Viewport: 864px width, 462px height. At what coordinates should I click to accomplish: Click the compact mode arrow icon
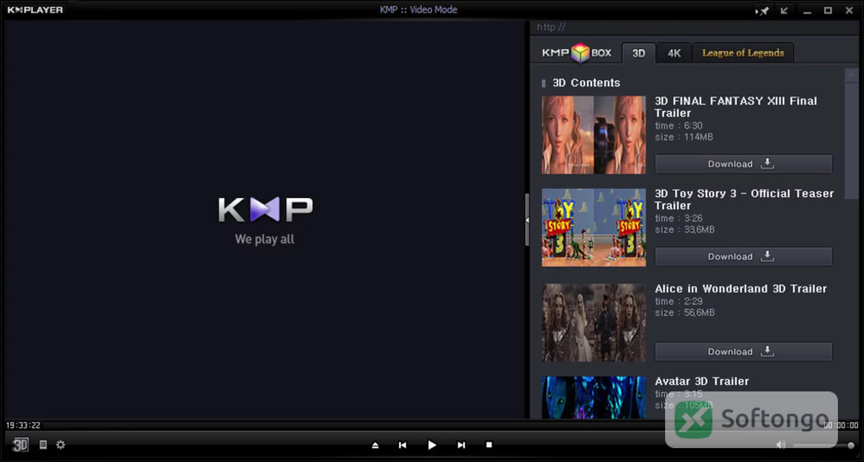coord(784,10)
